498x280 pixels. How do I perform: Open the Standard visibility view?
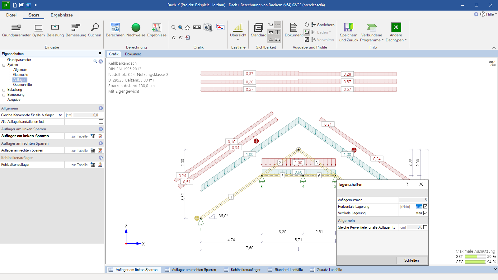point(259,30)
